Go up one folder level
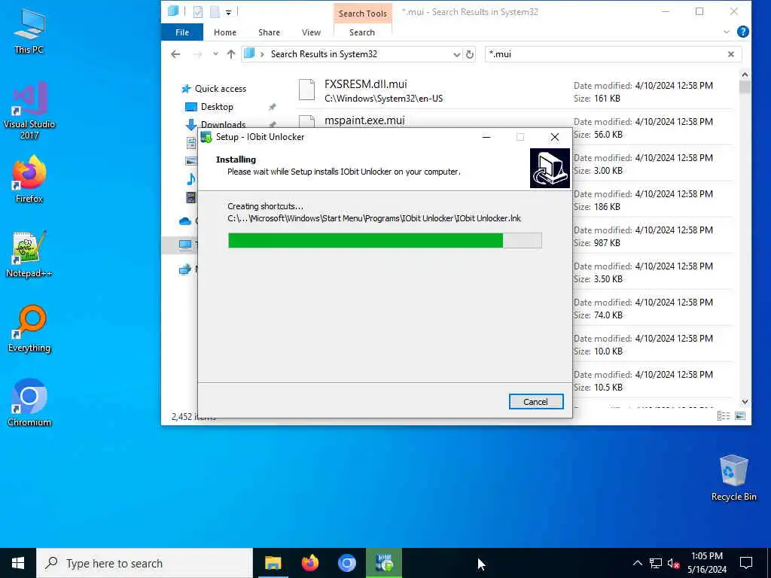 pos(231,54)
